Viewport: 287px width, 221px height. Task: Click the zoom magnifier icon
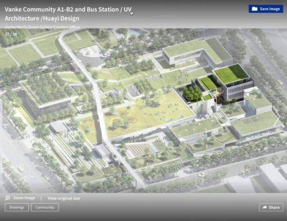(x=8, y=198)
